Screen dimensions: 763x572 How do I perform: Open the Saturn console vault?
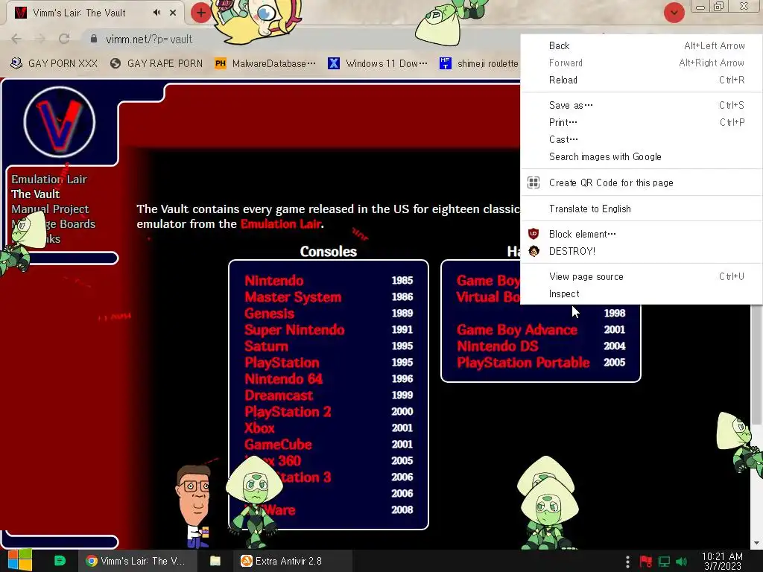pyautogui.click(x=266, y=346)
